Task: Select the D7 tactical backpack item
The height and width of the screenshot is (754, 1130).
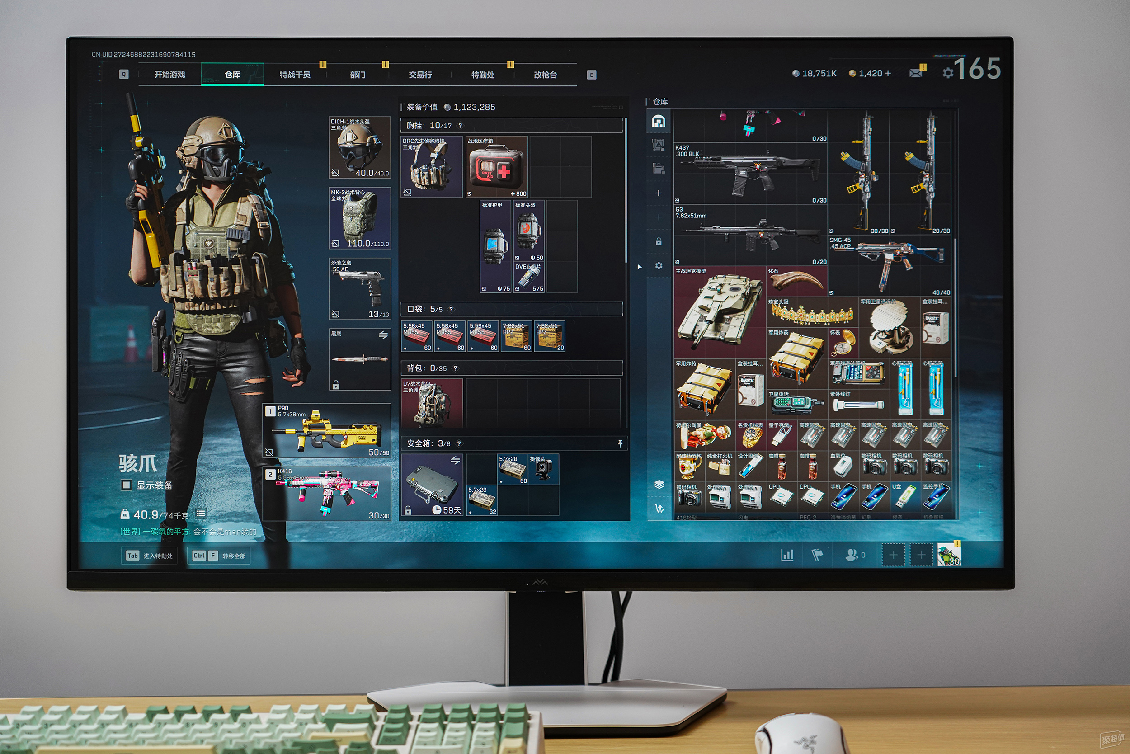Action: point(431,403)
